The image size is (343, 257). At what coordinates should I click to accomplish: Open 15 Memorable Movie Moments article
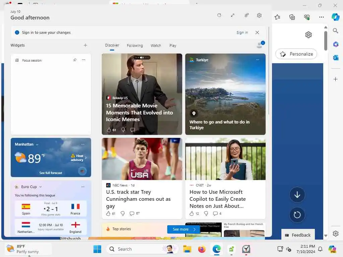click(139, 112)
